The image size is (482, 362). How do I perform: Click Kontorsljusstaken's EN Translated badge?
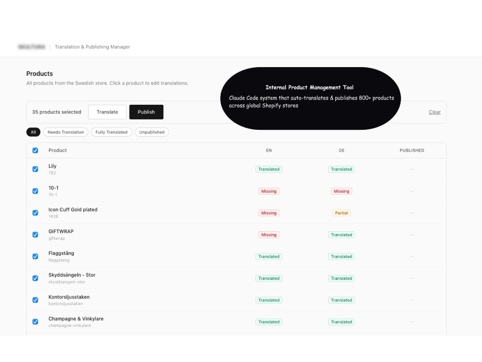269,300
